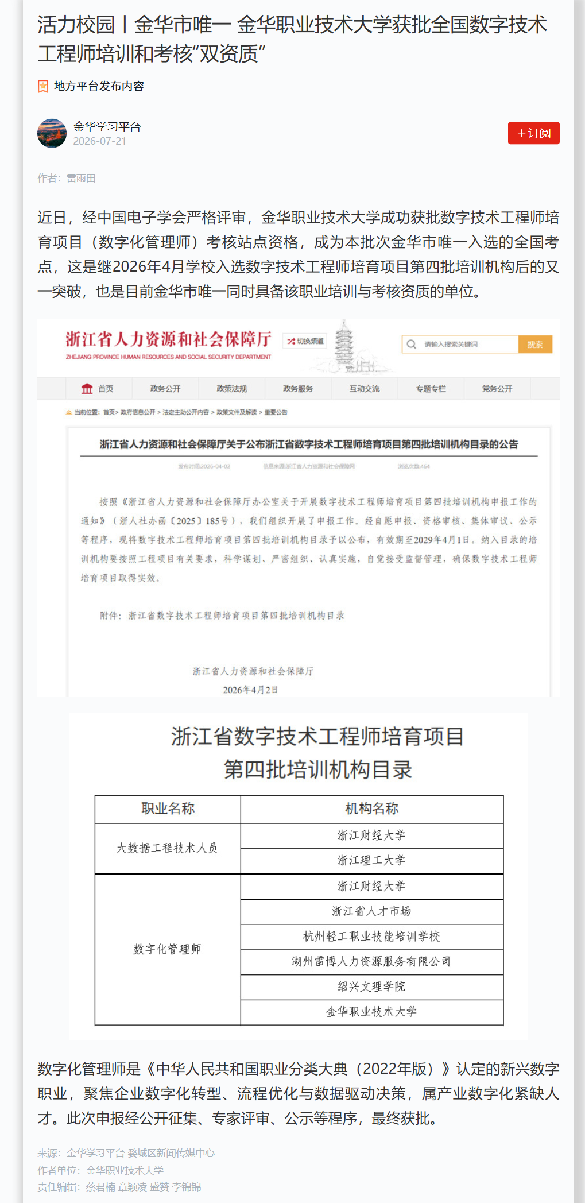Viewport: 585px width, 1203px height.
Task: Select the publish date 2026-07-21
Action: coord(99,141)
